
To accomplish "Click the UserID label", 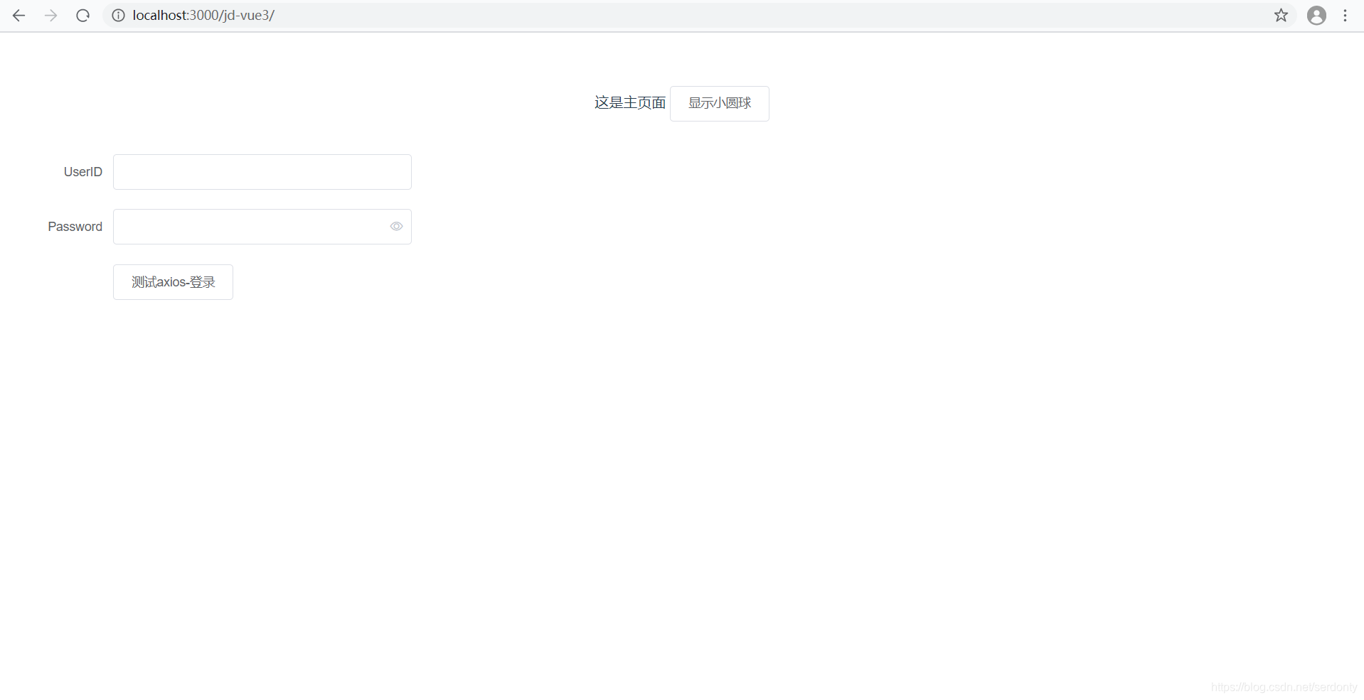I will tap(83, 172).
